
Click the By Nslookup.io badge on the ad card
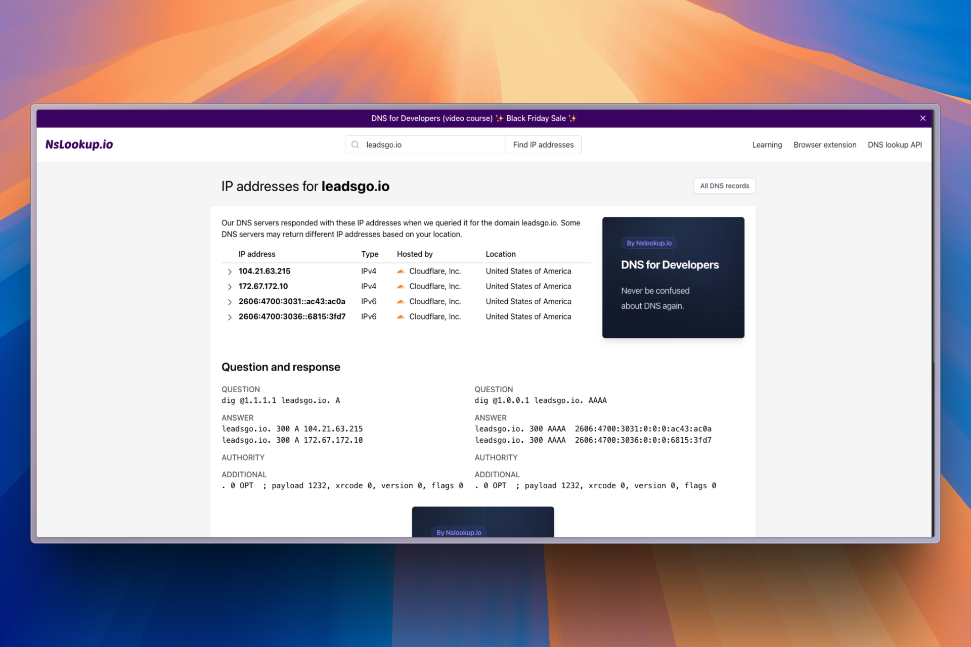(x=649, y=243)
